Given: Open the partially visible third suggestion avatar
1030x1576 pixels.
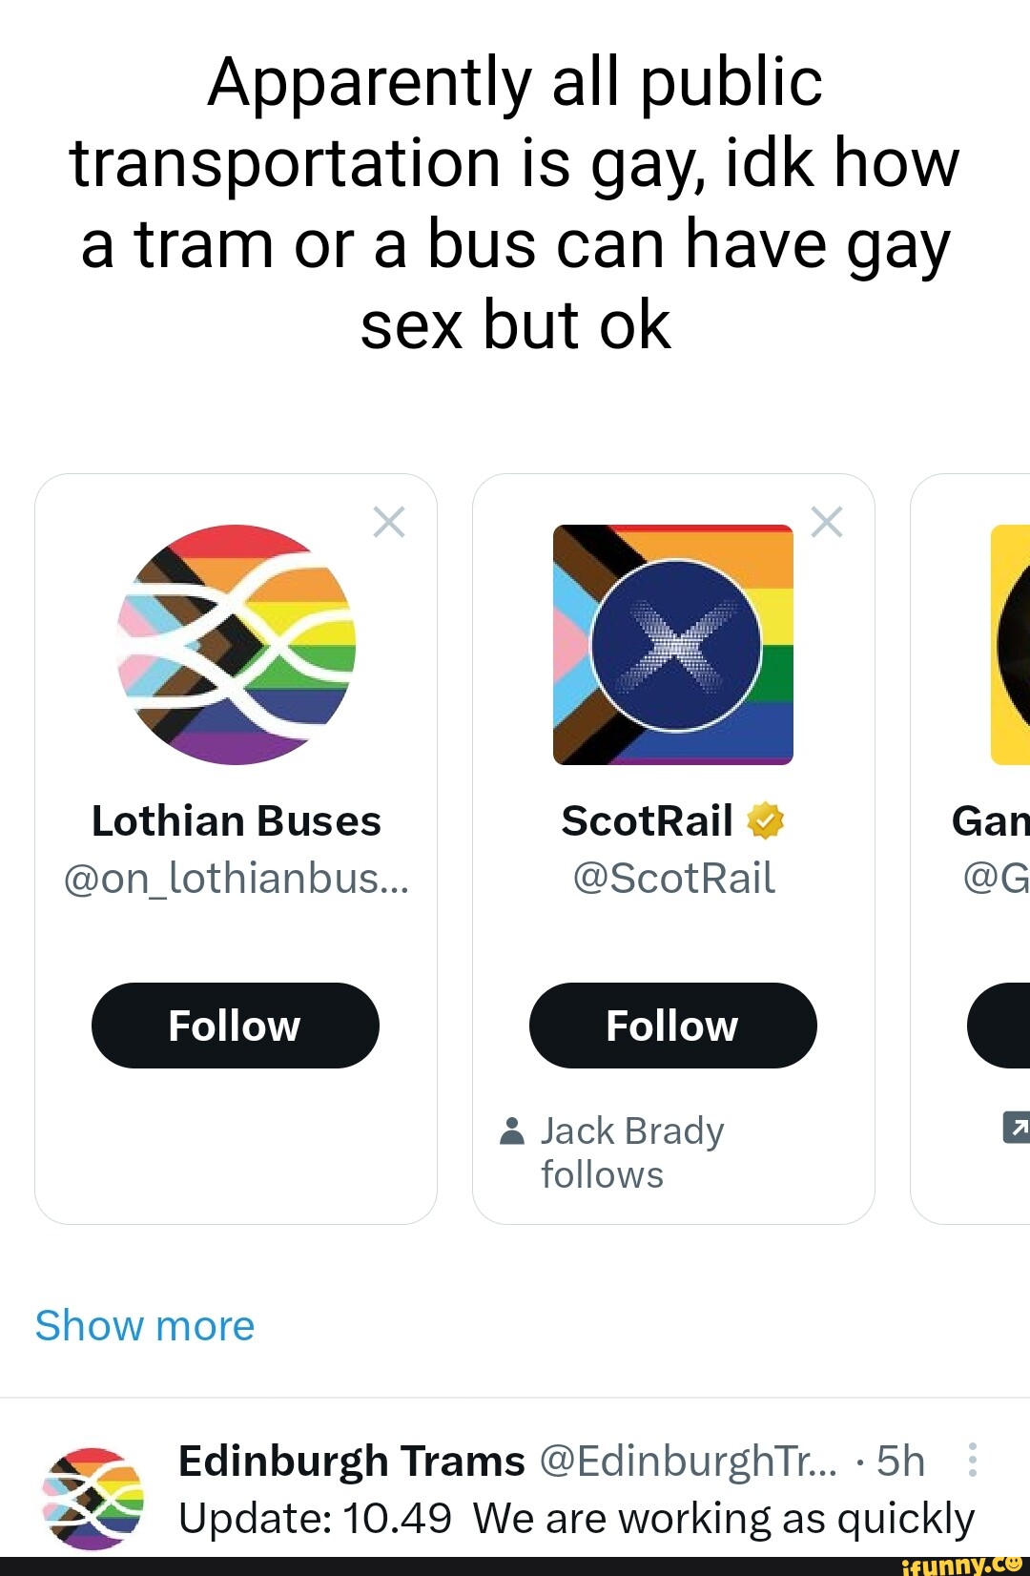Looking at the screenshot, I should pos(1011,645).
